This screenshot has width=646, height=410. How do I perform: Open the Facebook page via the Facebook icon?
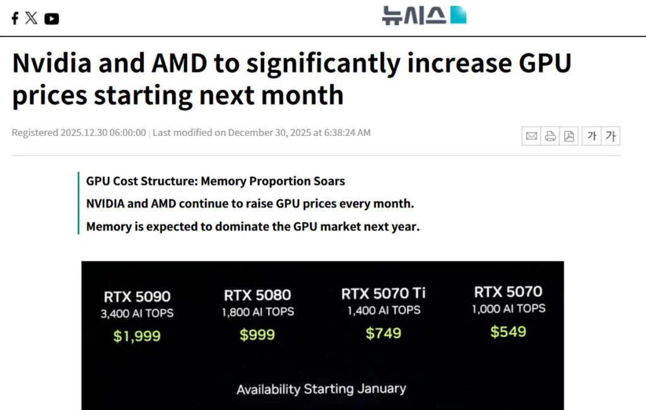[14, 18]
